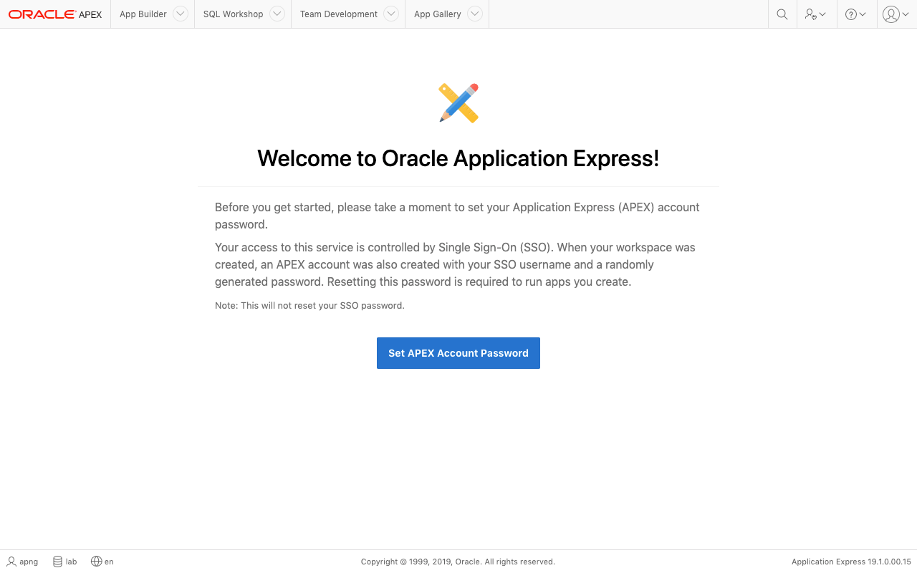Open the Help question mark menu

pyautogui.click(x=856, y=14)
